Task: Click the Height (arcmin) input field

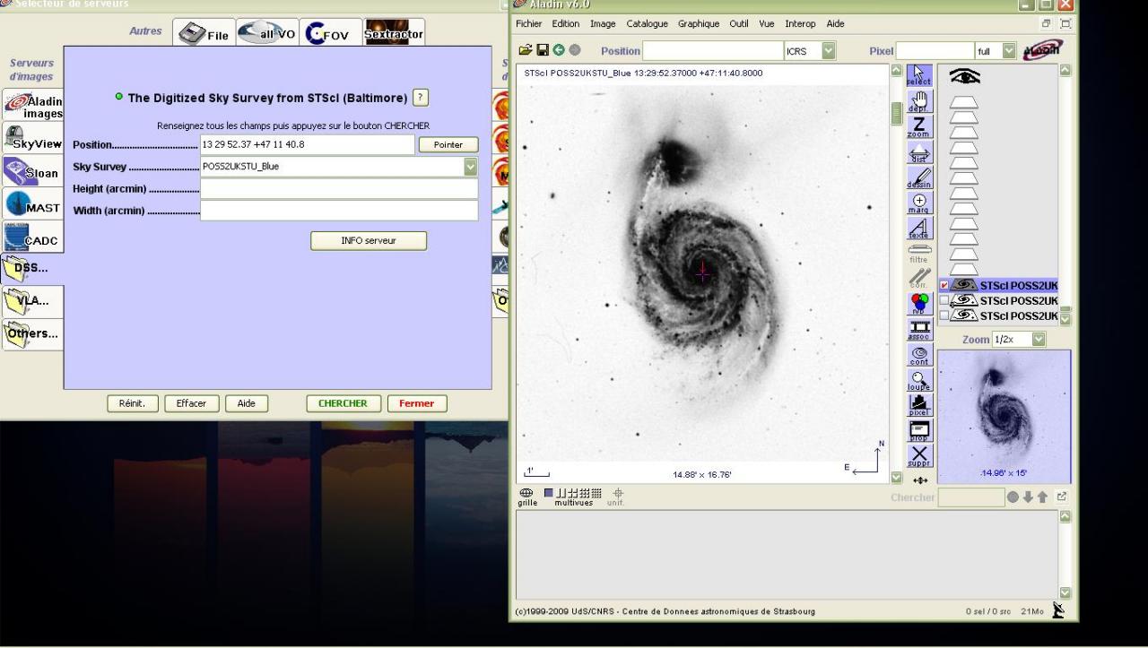Action: [x=338, y=189]
